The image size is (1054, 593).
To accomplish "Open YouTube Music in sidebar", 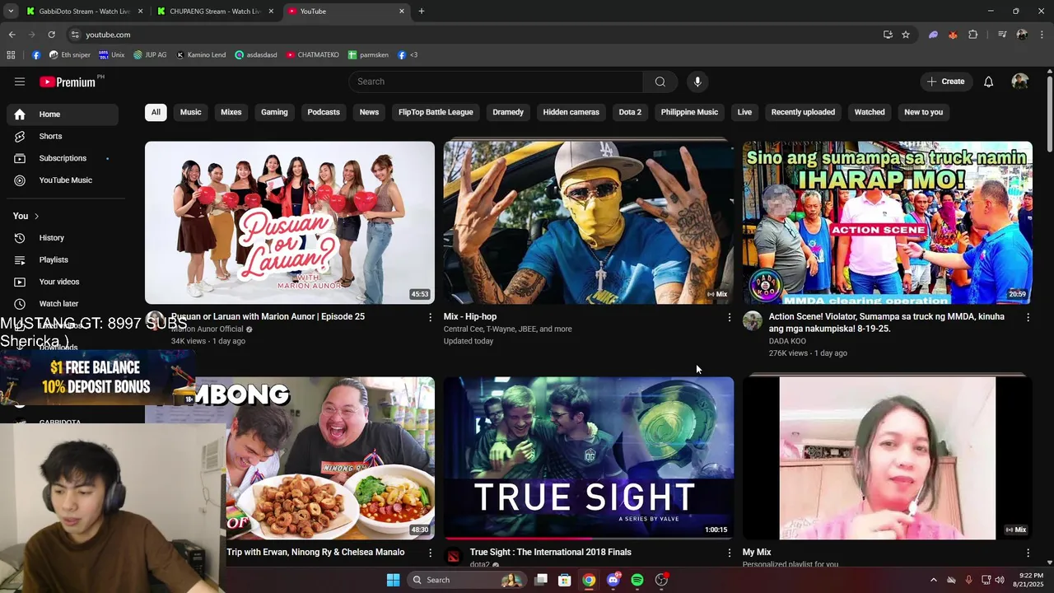I will pyautogui.click(x=63, y=180).
